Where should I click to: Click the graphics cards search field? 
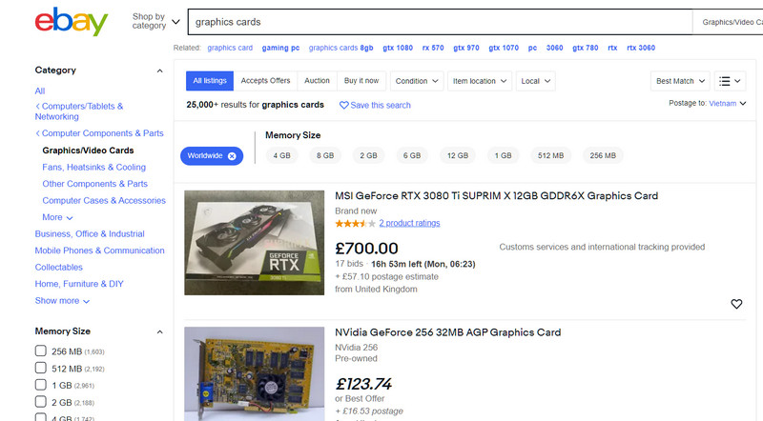440,22
